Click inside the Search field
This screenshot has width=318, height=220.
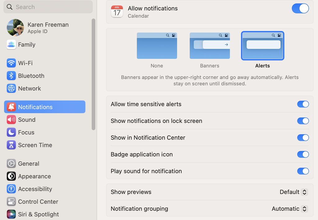[48, 7]
